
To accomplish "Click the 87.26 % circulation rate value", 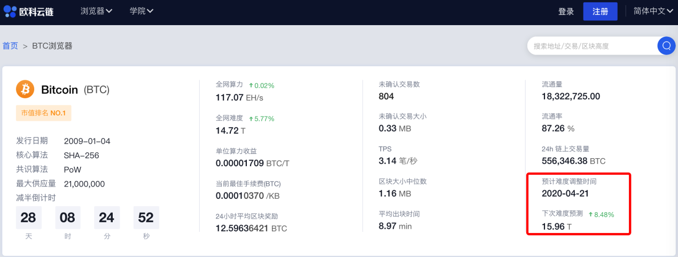I will tap(558, 128).
